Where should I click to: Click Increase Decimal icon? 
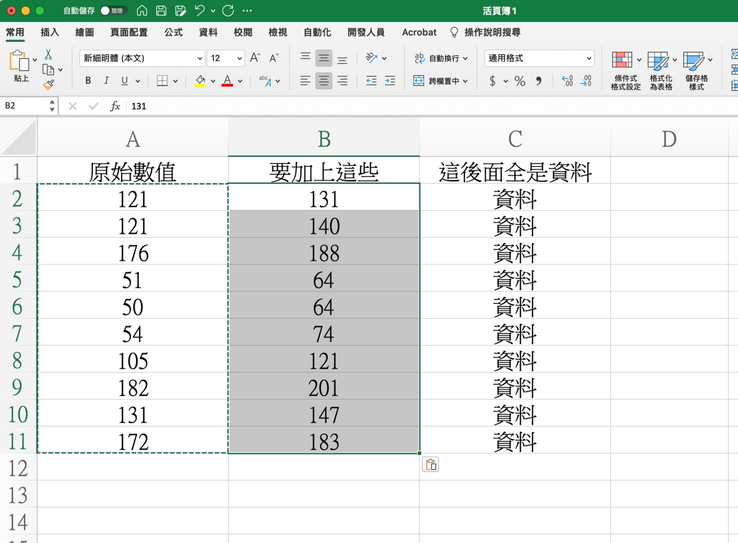[567, 81]
